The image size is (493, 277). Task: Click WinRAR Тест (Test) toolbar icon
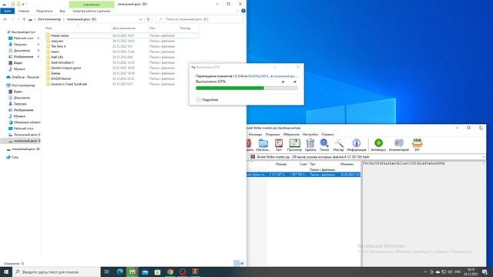click(279, 145)
